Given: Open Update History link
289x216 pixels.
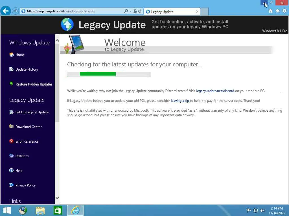Looking at the screenshot, I should (27, 69).
